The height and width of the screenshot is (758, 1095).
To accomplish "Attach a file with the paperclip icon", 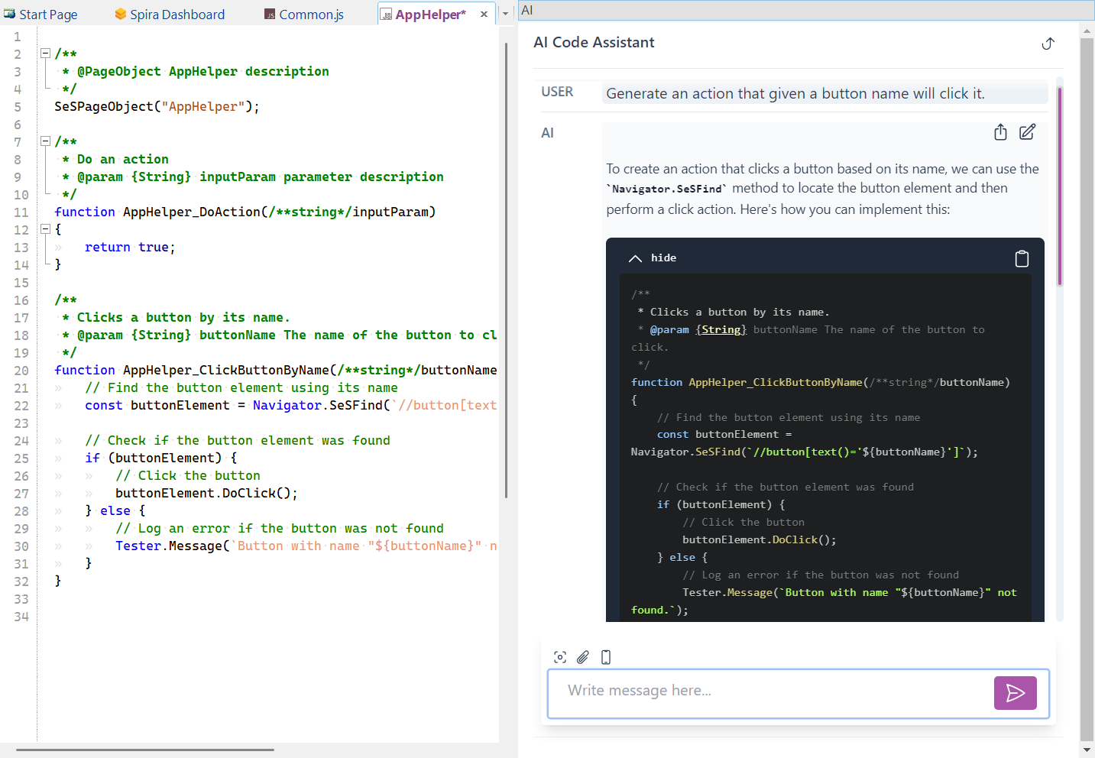I will [x=583, y=657].
